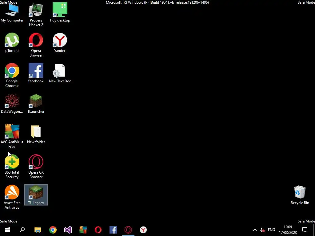Viewport: 315px width, 236px height.
Task: Open the notification action center
Action: pyautogui.click(x=305, y=230)
